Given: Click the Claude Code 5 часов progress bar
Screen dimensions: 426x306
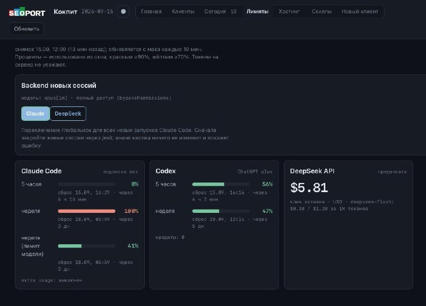Looking at the screenshot, I should (x=86, y=184).
